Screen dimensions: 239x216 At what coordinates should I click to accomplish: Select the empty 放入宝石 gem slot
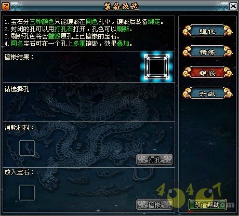[x=27, y=193]
